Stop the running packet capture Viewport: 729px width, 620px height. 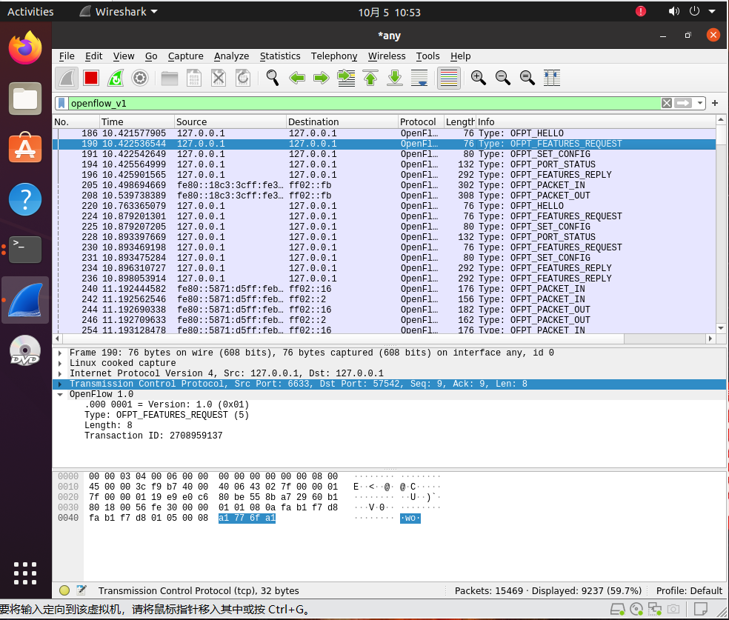click(x=91, y=78)
